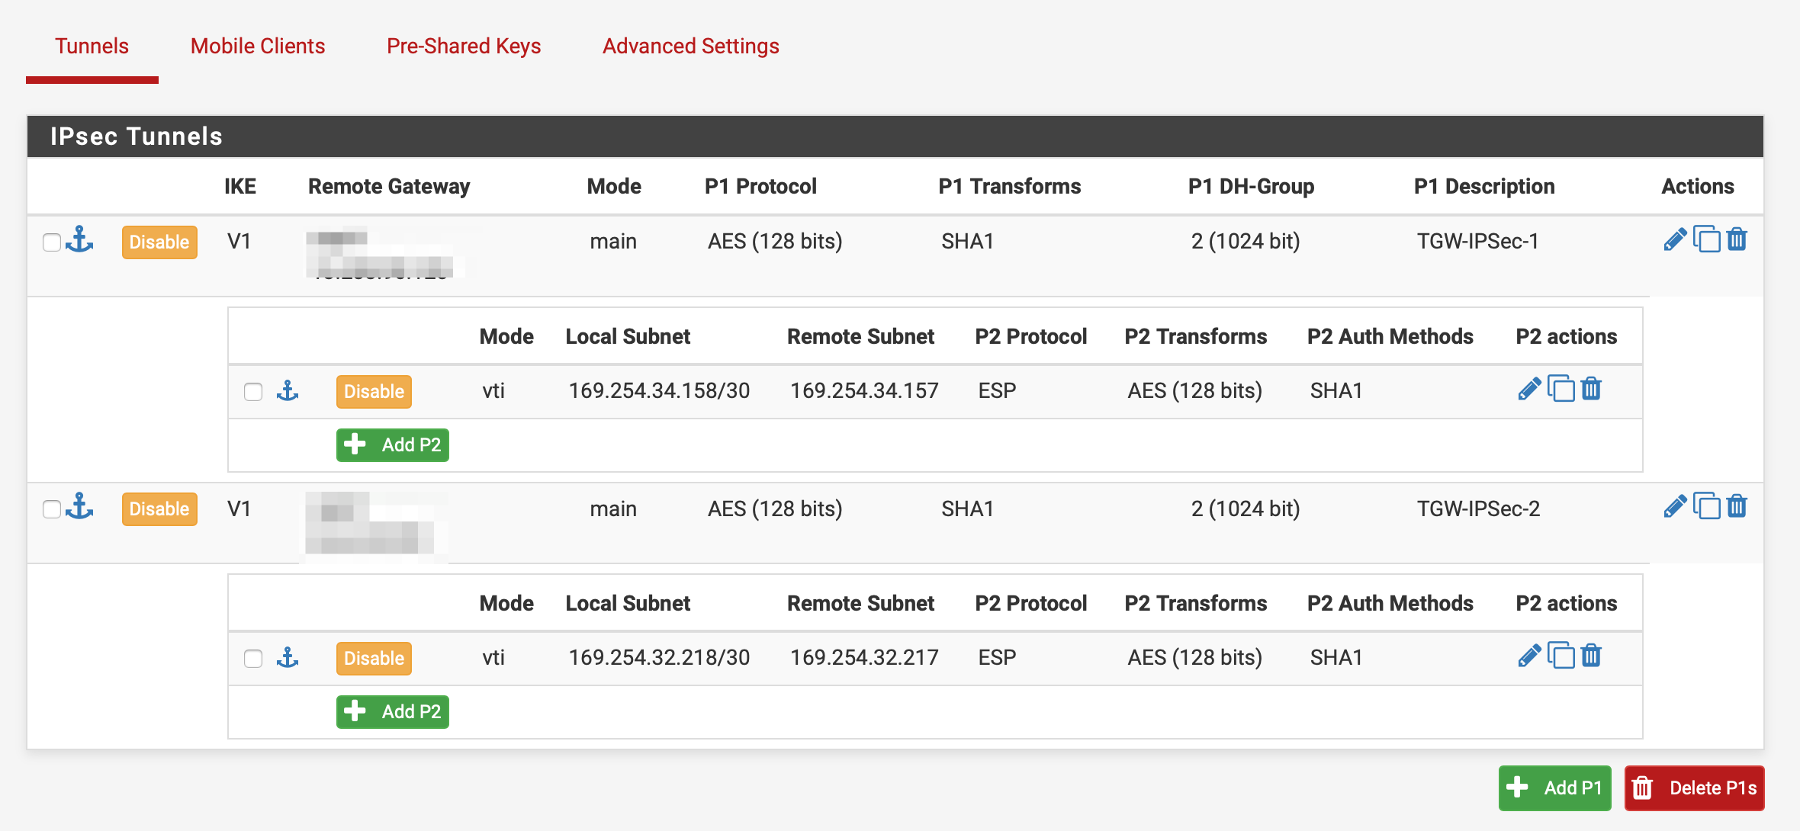This screenshot has width=1800, height=831.
Task: Edit the TGW-IPSec-1 phase 1 entry
Action: point(1675,240)
